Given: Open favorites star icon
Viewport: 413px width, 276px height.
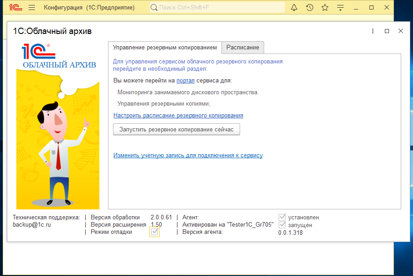Looking at the screenshot, I should point(325,7).
